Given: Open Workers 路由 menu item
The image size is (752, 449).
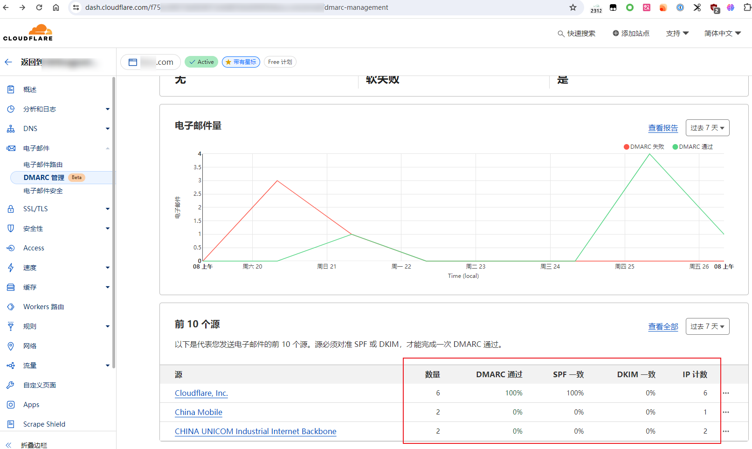Looking at the screenshot, I should point(43,306).
